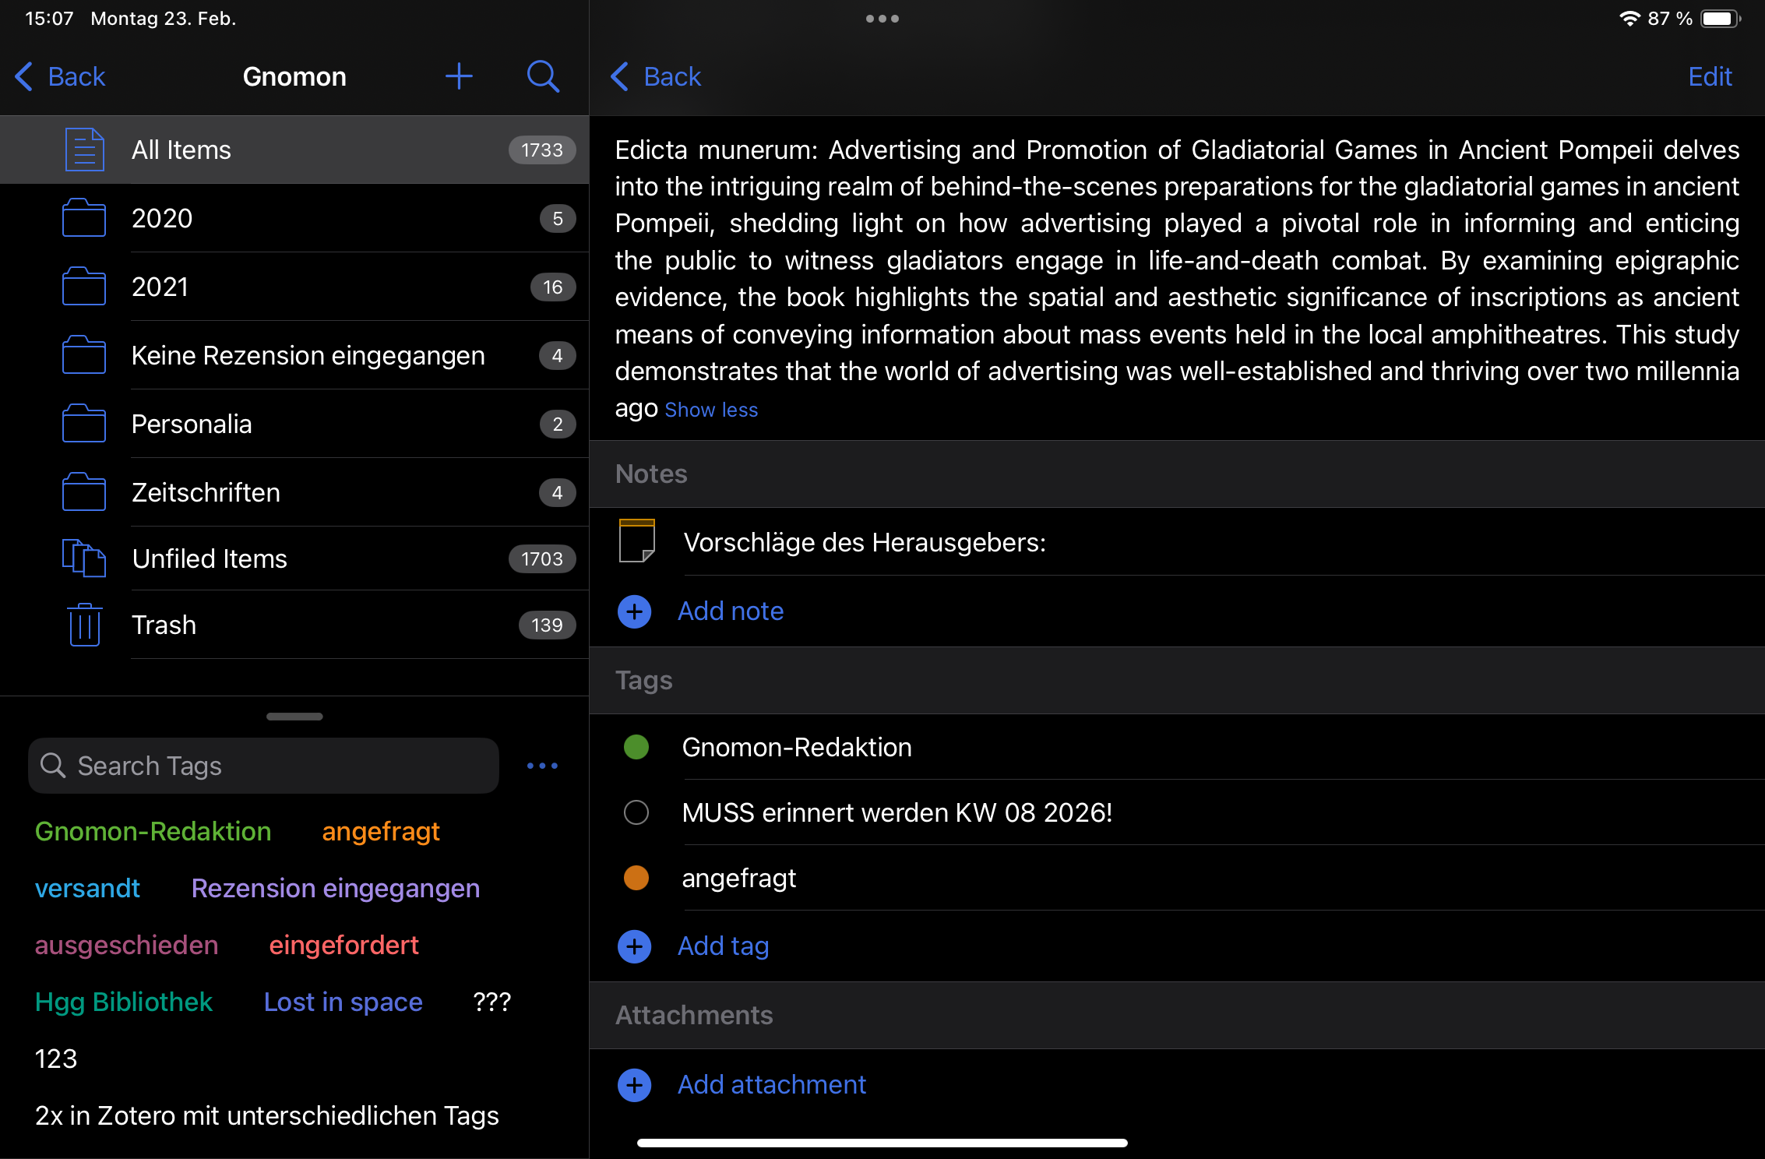Screen dimensions: 1765x1159
Task: Tap the tag filter options ellipsis
Action: (x=542, y=766)
